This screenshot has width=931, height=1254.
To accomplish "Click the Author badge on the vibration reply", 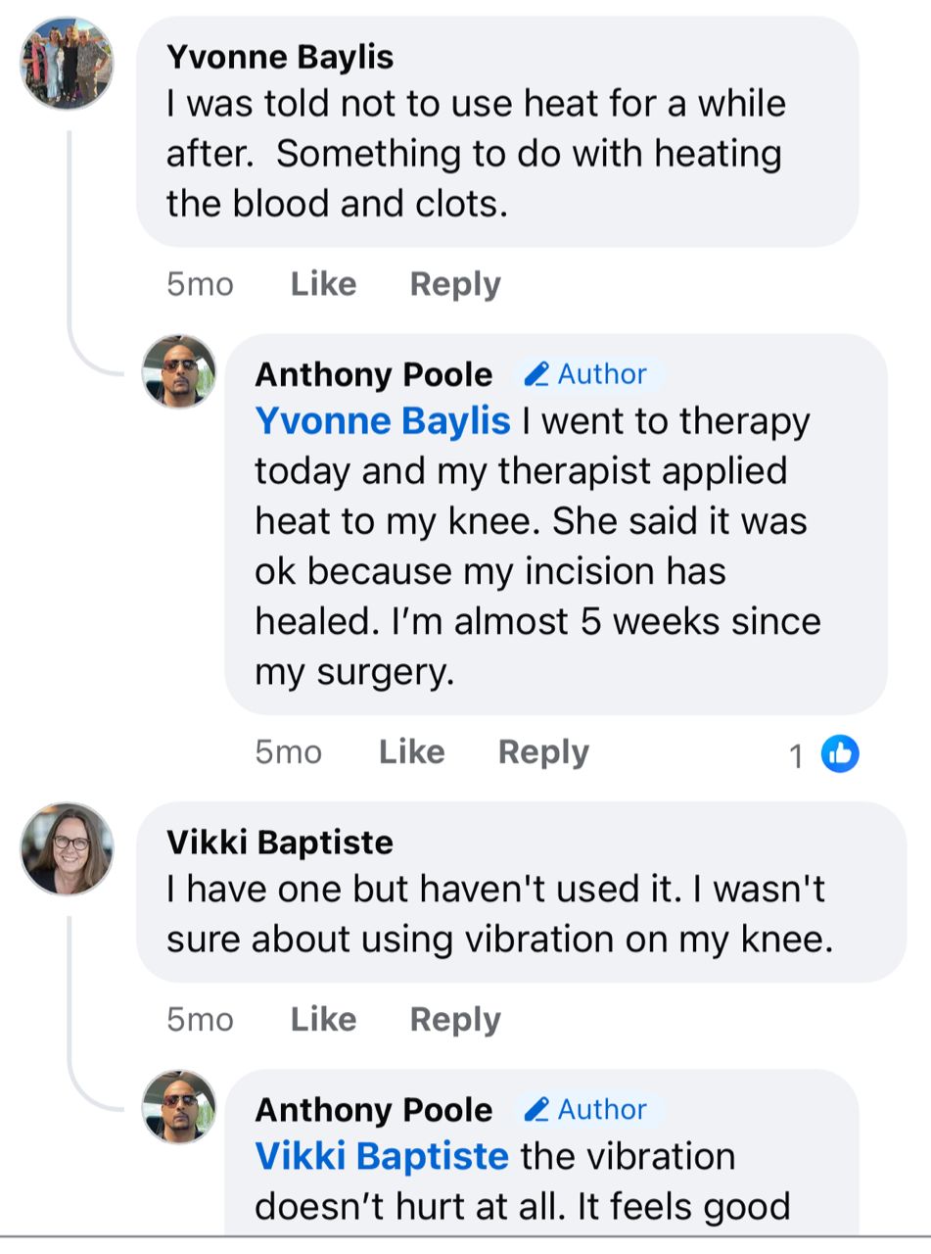I will pyautogui.click(x=586, y=1109).
